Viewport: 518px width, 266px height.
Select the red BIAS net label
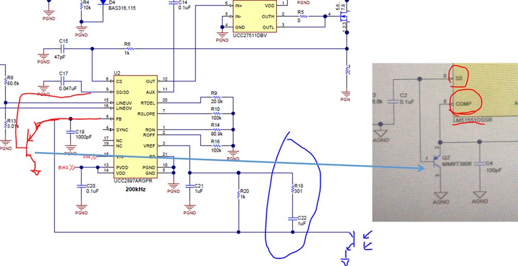coord(64,168)
